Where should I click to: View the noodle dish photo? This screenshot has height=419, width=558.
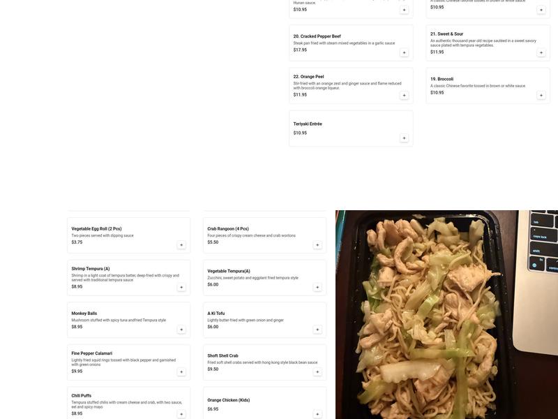coord(446,315)
